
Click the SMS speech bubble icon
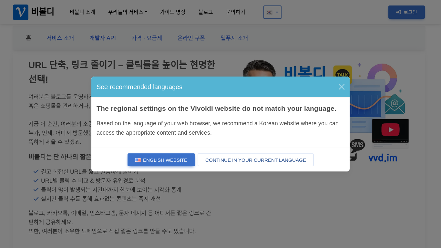[357, 145]
